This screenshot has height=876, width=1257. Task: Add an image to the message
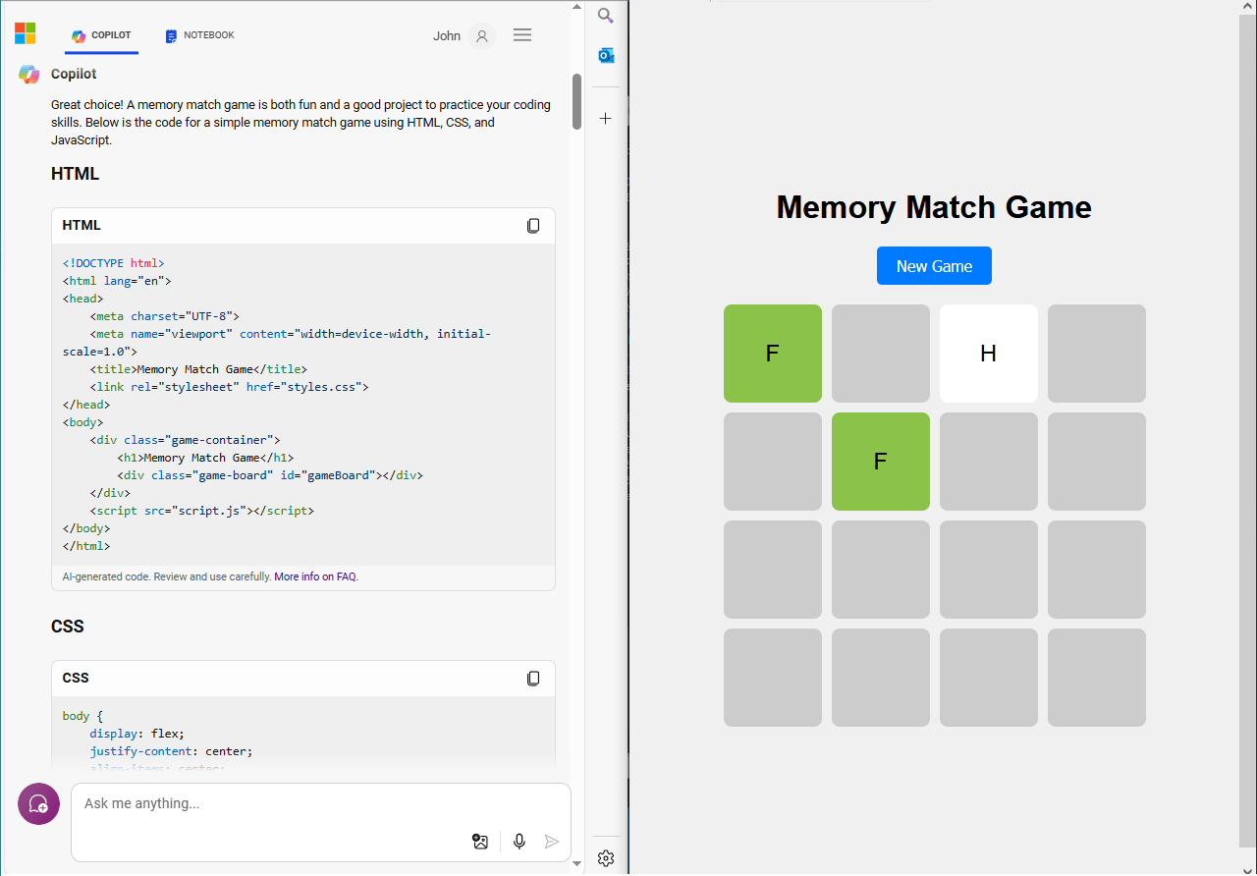tap(480, 842)
